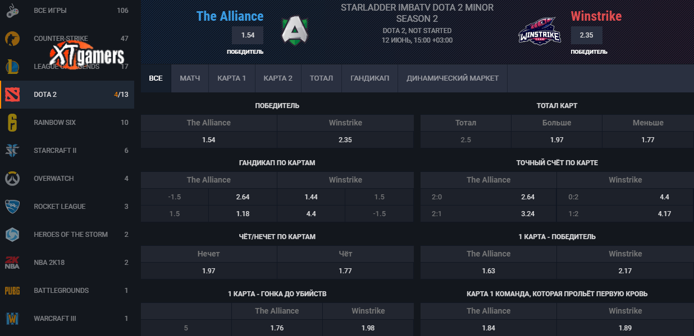Open the Heroes of the Storm icon
Viewport: 694px width, 336px height.
pos(12,235)
